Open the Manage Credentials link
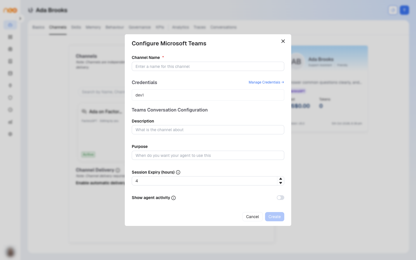The image size is (416, 260). 266,82
